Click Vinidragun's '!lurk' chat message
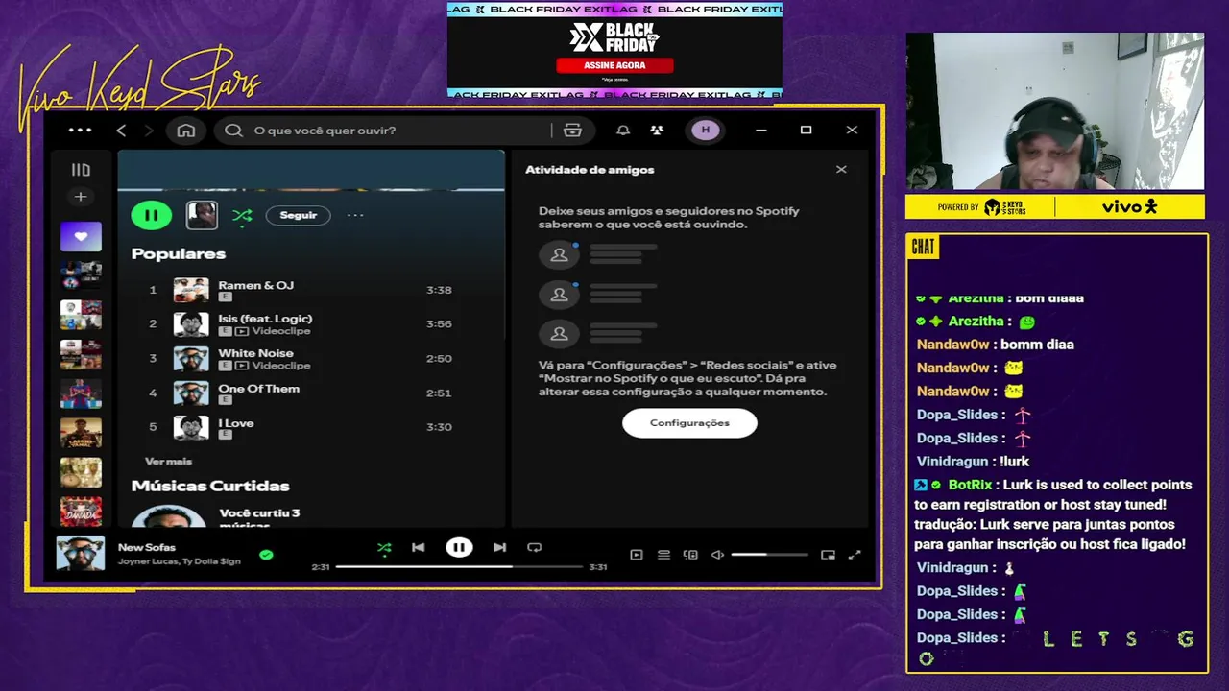1229x691 pixels. (1014, 462)
